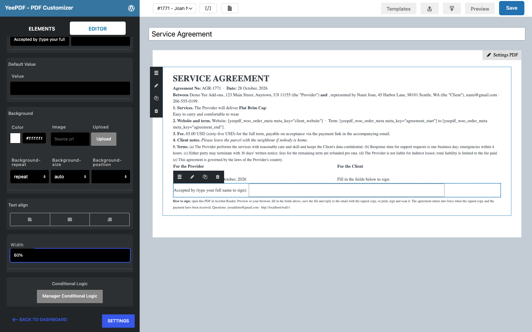Click the Service Agreement title field
Screen dimensions: 532x332
pyautogui.click(x=337, y=34)
